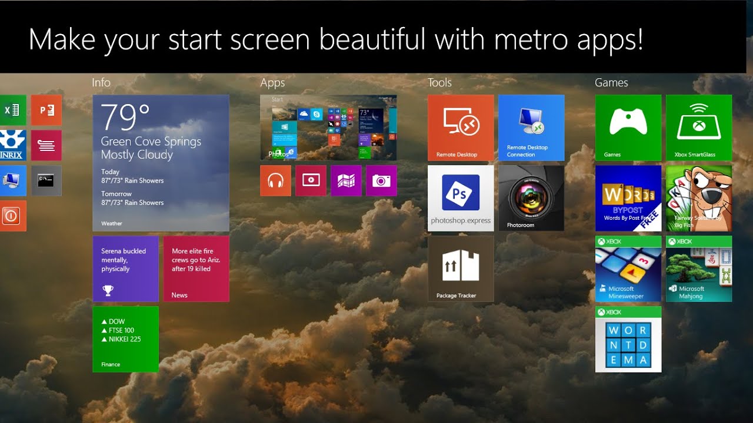The image size is (753, 423).
Task: Open the Excel tile
Action: point(12,110)
